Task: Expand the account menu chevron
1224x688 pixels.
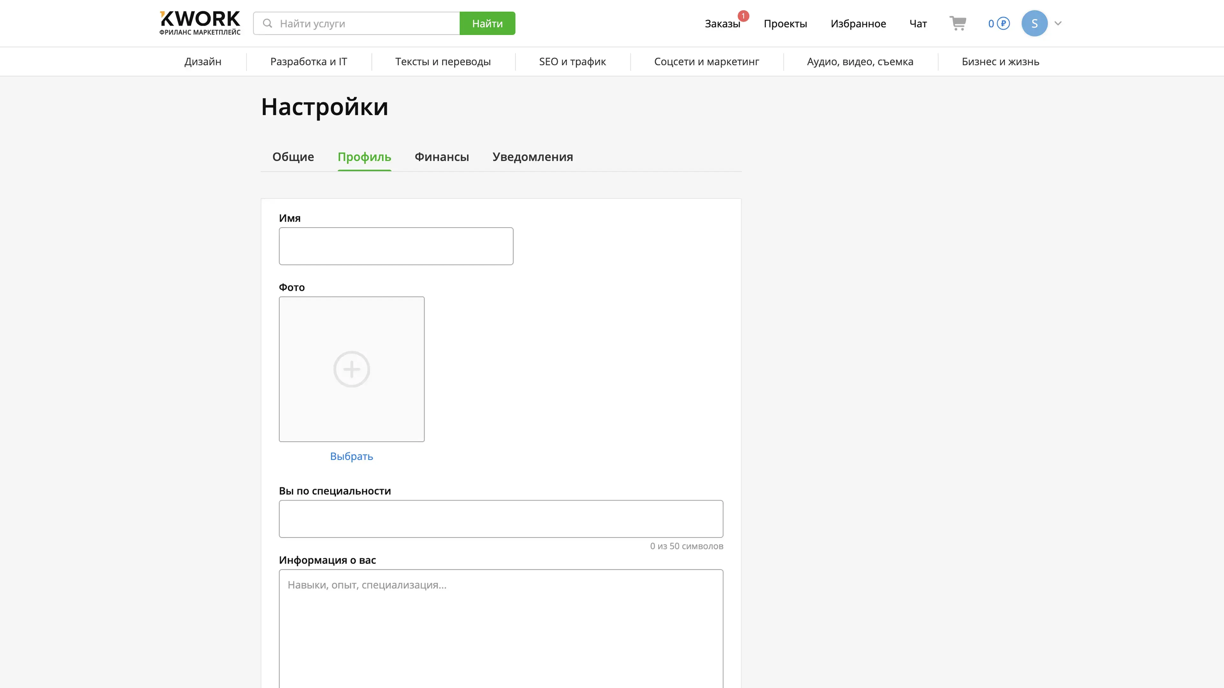Action: tap(1058, 23)
